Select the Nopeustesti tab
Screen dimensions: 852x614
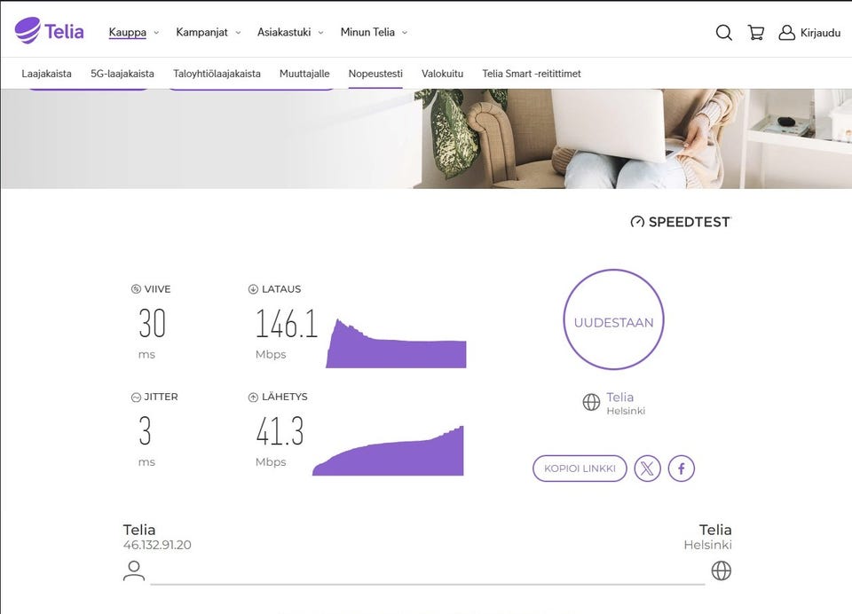(375, 74)
